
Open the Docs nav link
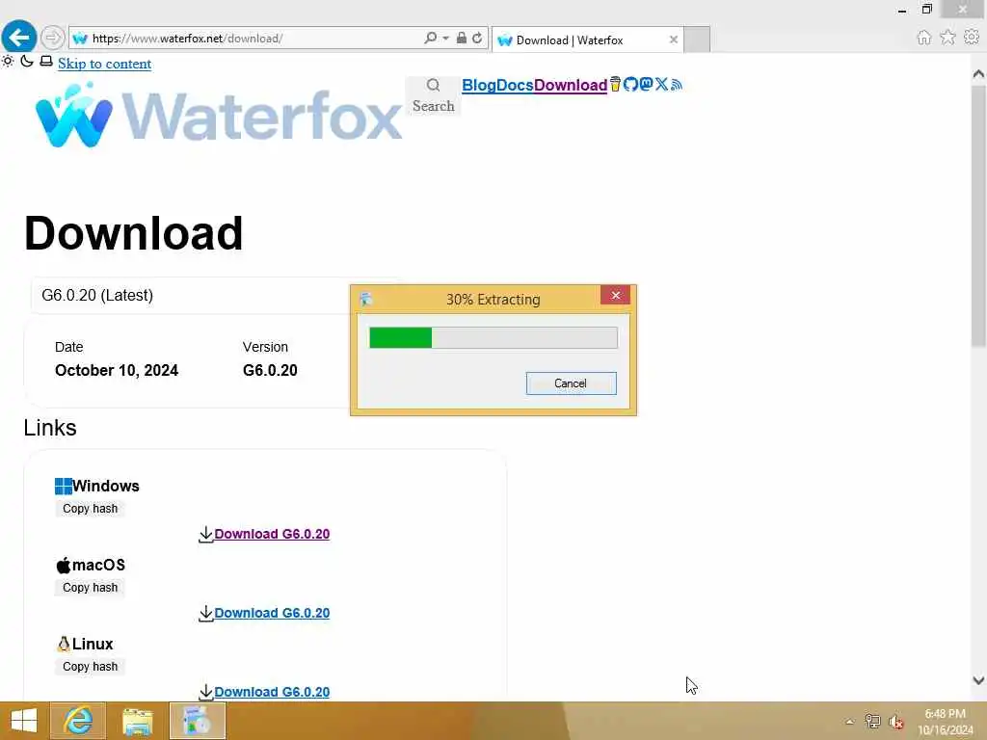[515, 85]
